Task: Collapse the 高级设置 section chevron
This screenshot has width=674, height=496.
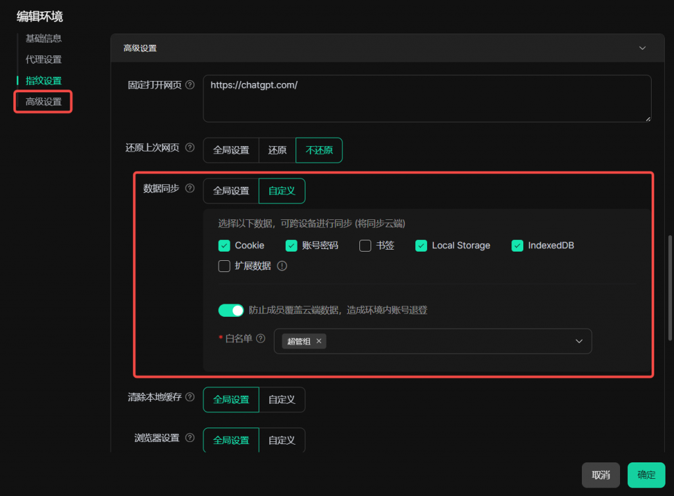Action: tap(642, 48)
